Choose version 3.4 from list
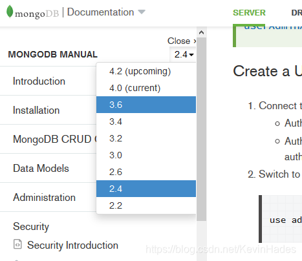 point(146,121)
